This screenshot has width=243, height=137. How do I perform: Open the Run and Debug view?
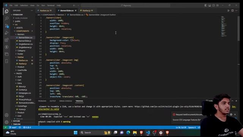(x=6, y=33)
